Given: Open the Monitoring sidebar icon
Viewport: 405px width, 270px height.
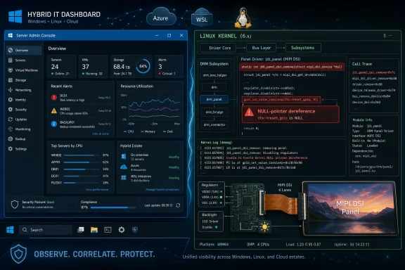Looking at the screenshot, I should tap(11, 129).
